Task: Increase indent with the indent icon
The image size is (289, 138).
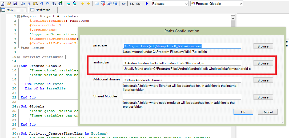Action: pos(138,3)
